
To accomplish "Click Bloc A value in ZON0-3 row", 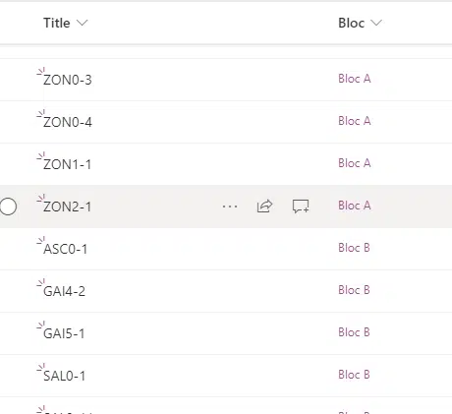I will (x=355, y=79).
